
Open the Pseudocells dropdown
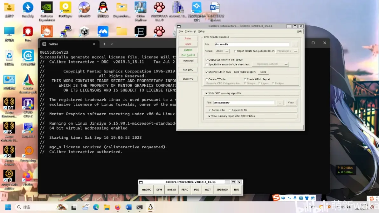click(x=287, y=51)
